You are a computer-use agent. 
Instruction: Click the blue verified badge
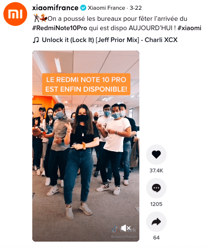(83, 8)
